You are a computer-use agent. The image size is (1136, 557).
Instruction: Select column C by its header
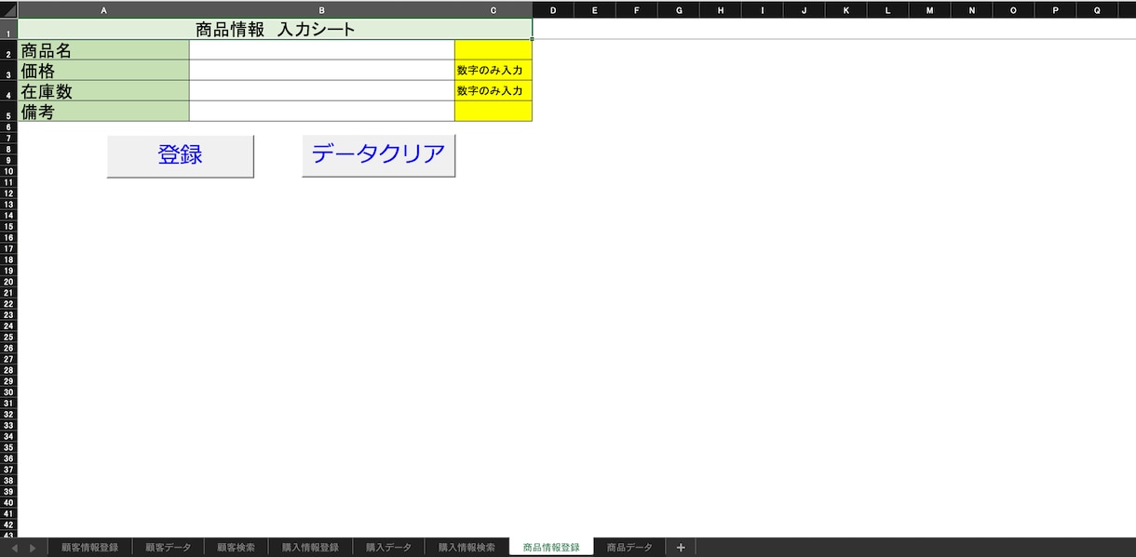click(494, 9)
